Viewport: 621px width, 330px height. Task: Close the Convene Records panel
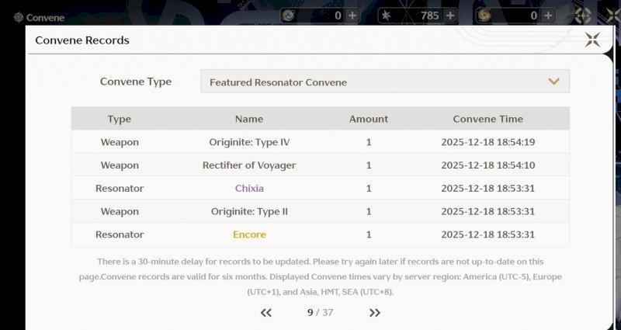tap(592, 40)
